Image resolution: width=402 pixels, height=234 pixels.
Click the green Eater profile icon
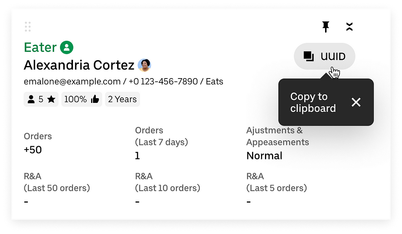tap(67, 48)
